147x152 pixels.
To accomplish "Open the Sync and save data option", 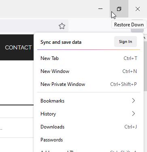I will 61,42.
